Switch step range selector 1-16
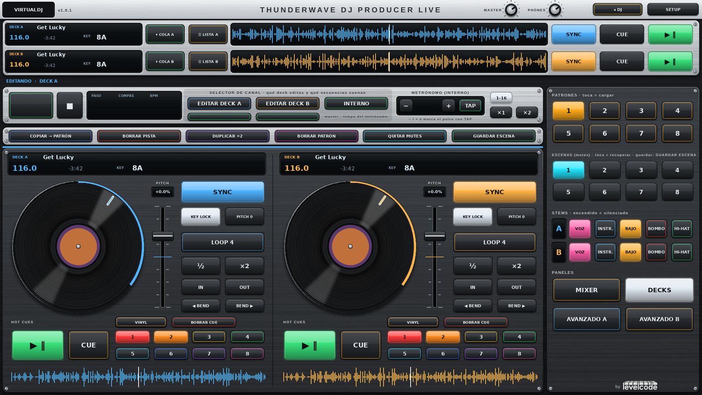The image size is (702, 395). tap(501, 98)
